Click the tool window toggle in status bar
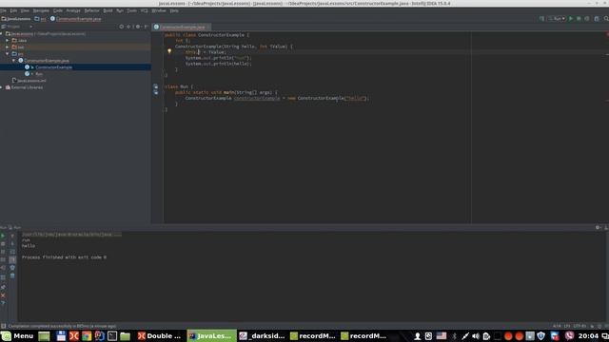The width and height of the screenshot is (609, 342). pyautogui.click(x=3, y=326)
